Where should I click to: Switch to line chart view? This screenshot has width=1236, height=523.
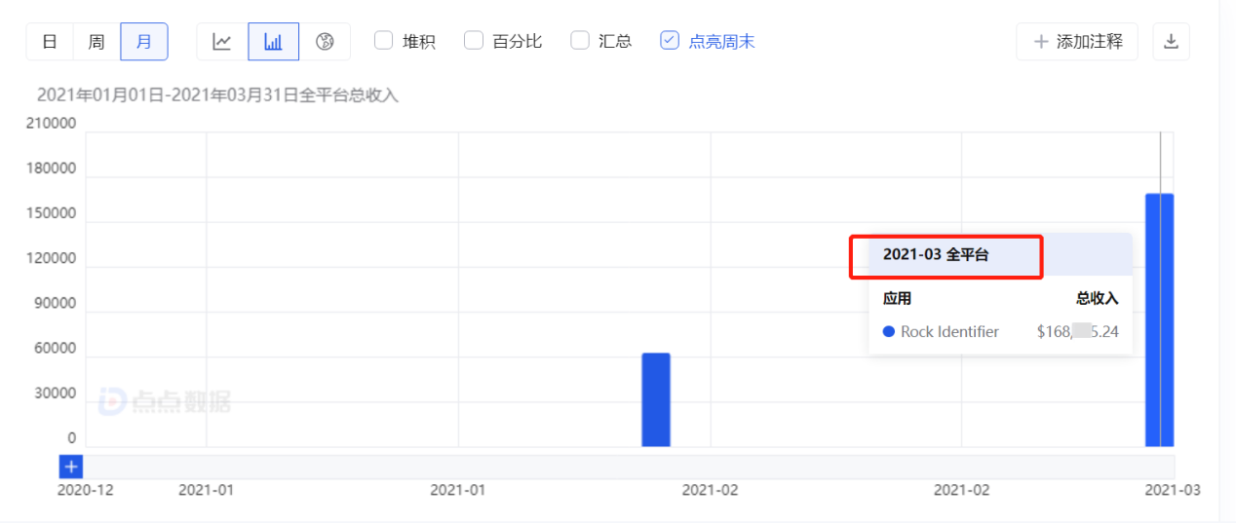(222, 42)
